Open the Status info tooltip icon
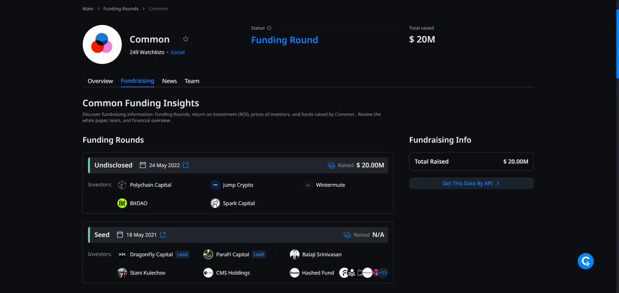The width and height of the screenshot is (619, 293). pos(269,28)
